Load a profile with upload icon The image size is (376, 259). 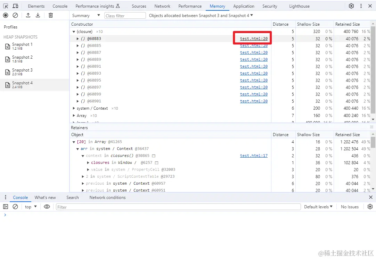(x=28, y=15)
